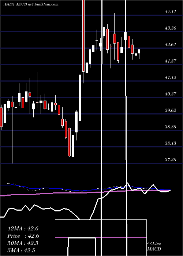Click the 42.61 price axis label
This screenshot has width=183, height=256.
point(171,45)
